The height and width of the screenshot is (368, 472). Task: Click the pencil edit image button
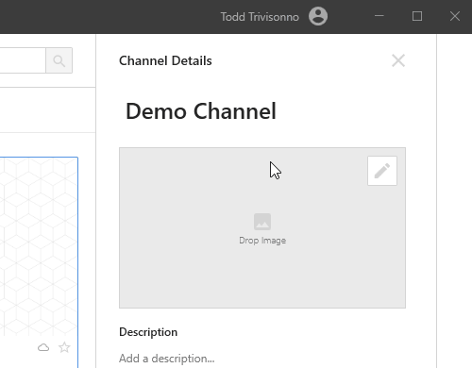point(382,171)
